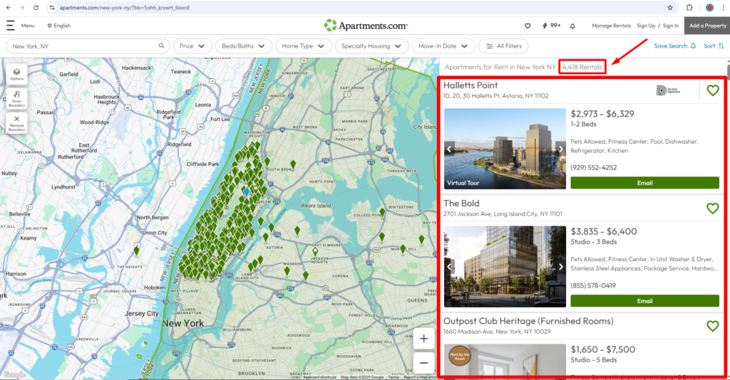This screenshot has width=730, height=380.
Task: Zoom in on the map
Action: pos(423,339)
